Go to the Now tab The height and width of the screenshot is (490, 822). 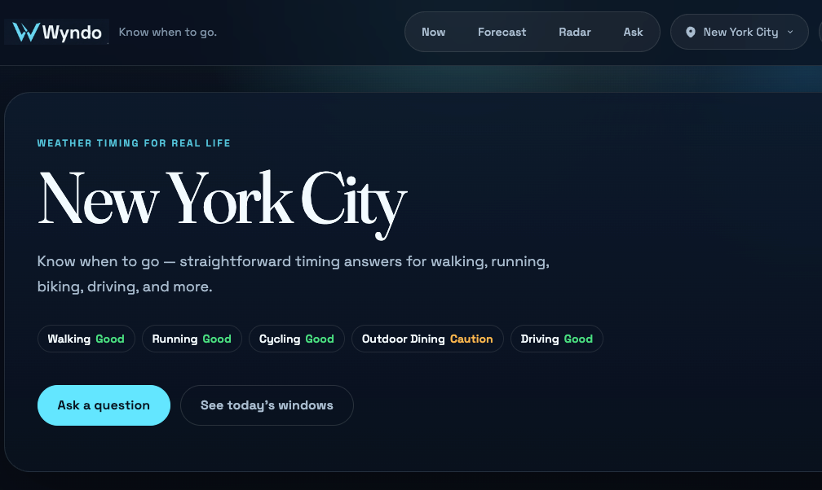click(x=433, y=33)
